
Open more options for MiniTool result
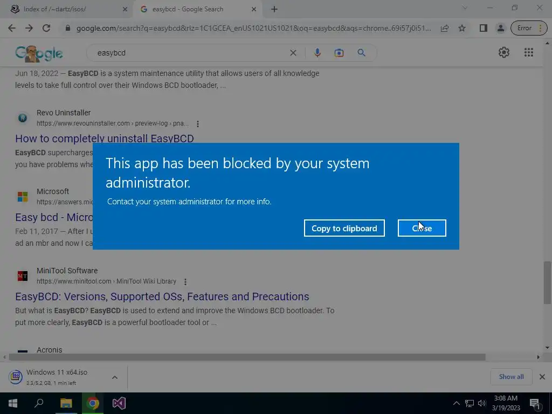[185, 281]
